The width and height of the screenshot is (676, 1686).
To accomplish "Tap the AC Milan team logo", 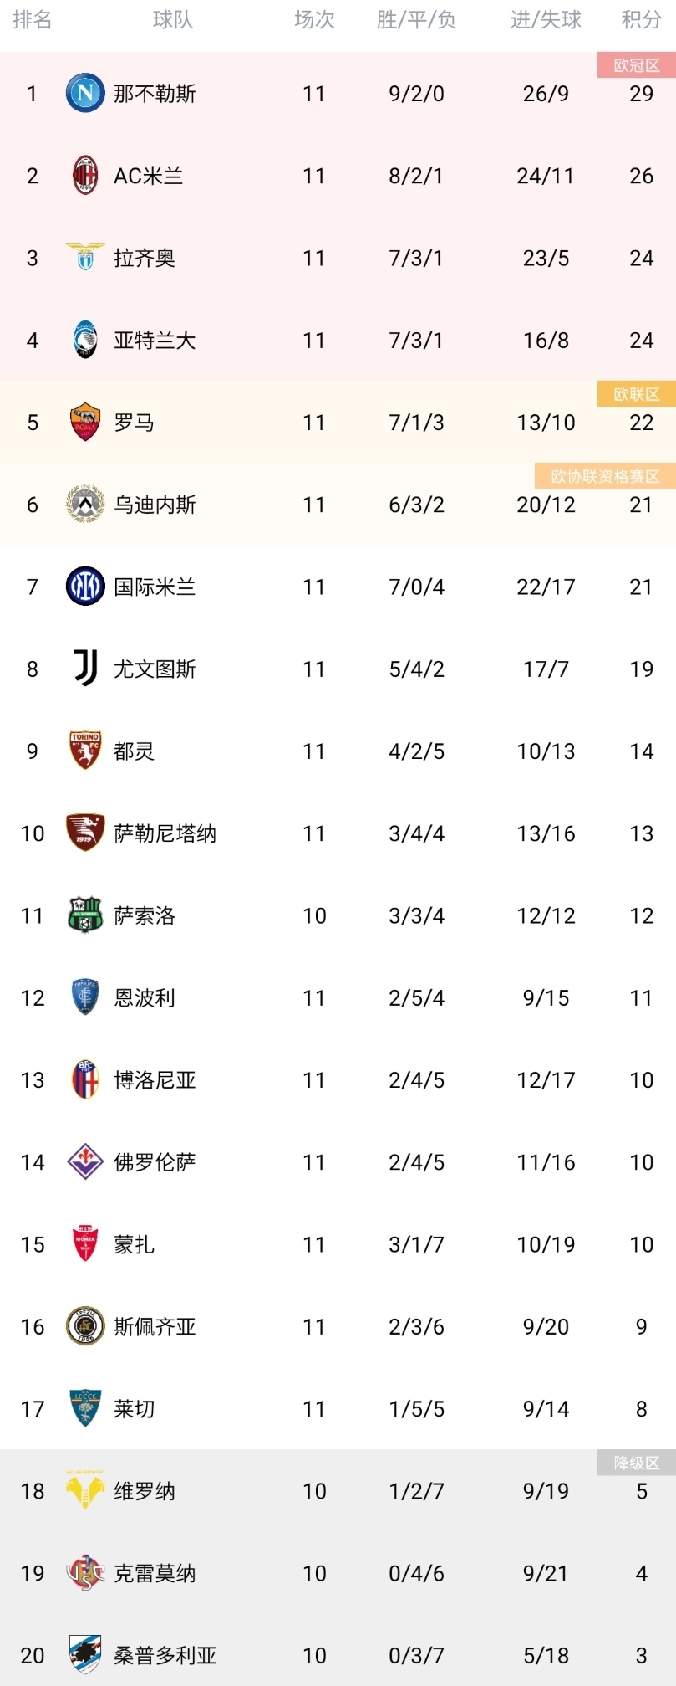I will click(85, 176).
